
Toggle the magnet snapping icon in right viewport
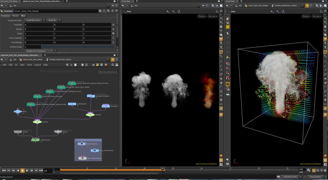coord(228,78)
